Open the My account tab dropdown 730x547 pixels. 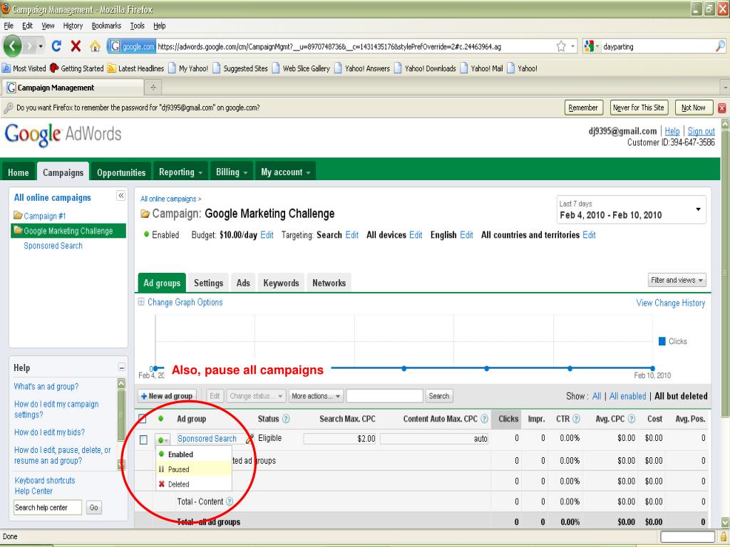[285, 172]
